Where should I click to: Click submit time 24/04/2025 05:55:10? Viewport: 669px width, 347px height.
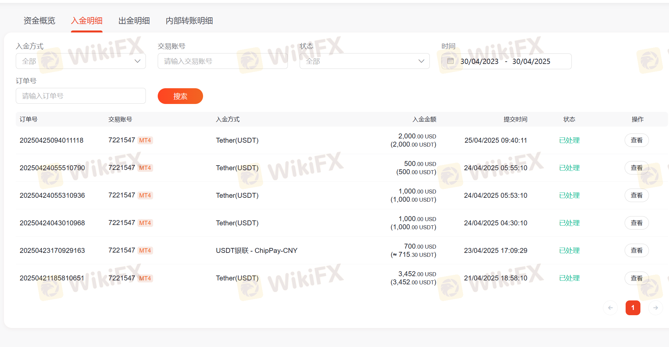(x=496, y=168)
